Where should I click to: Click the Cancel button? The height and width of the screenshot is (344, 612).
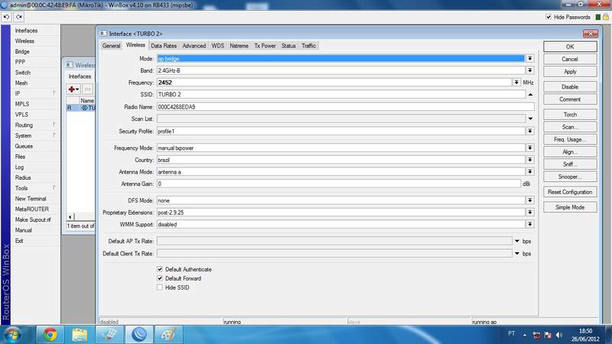(570, 59)
